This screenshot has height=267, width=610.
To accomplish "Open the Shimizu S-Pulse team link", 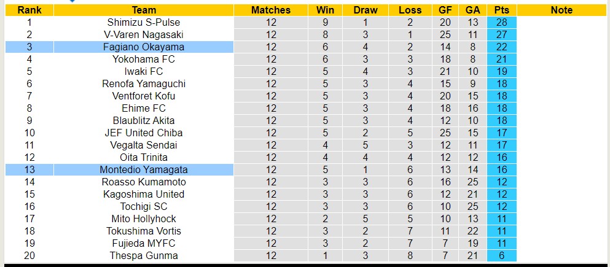I will click(x=144, y=22).
